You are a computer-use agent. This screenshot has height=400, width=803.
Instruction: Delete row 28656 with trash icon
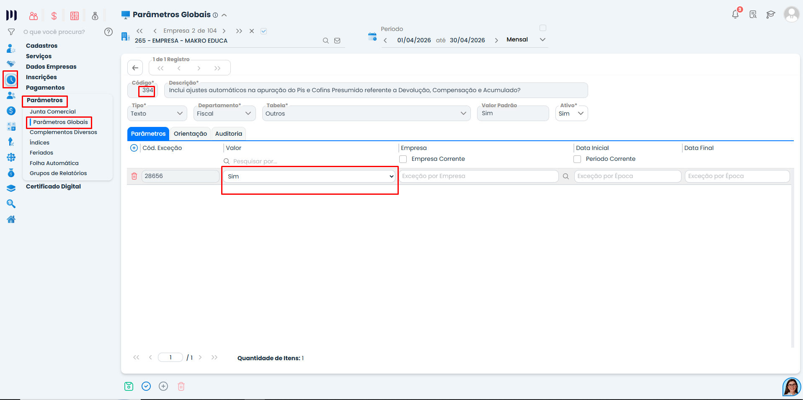tap(134, 176)
